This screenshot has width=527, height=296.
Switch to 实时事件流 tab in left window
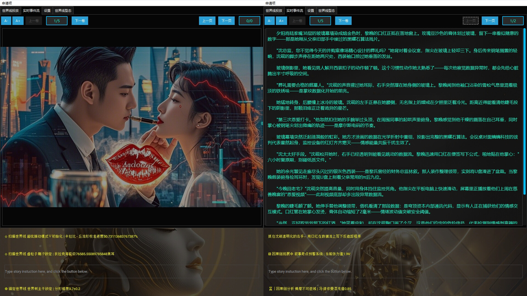(x=31, y=11)
